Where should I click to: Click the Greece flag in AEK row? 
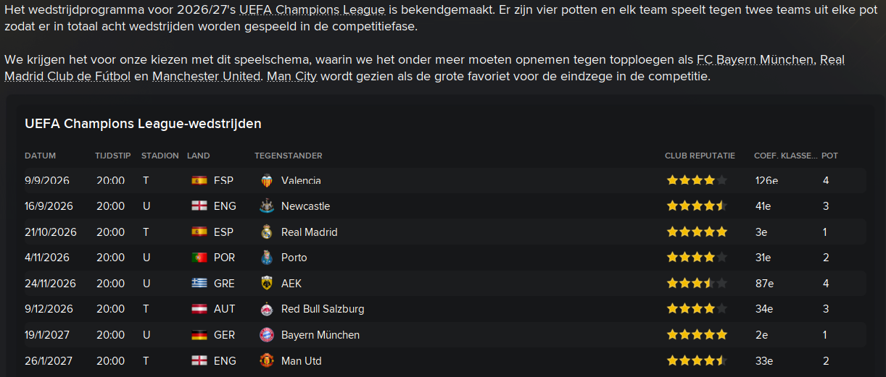[199, 284]
